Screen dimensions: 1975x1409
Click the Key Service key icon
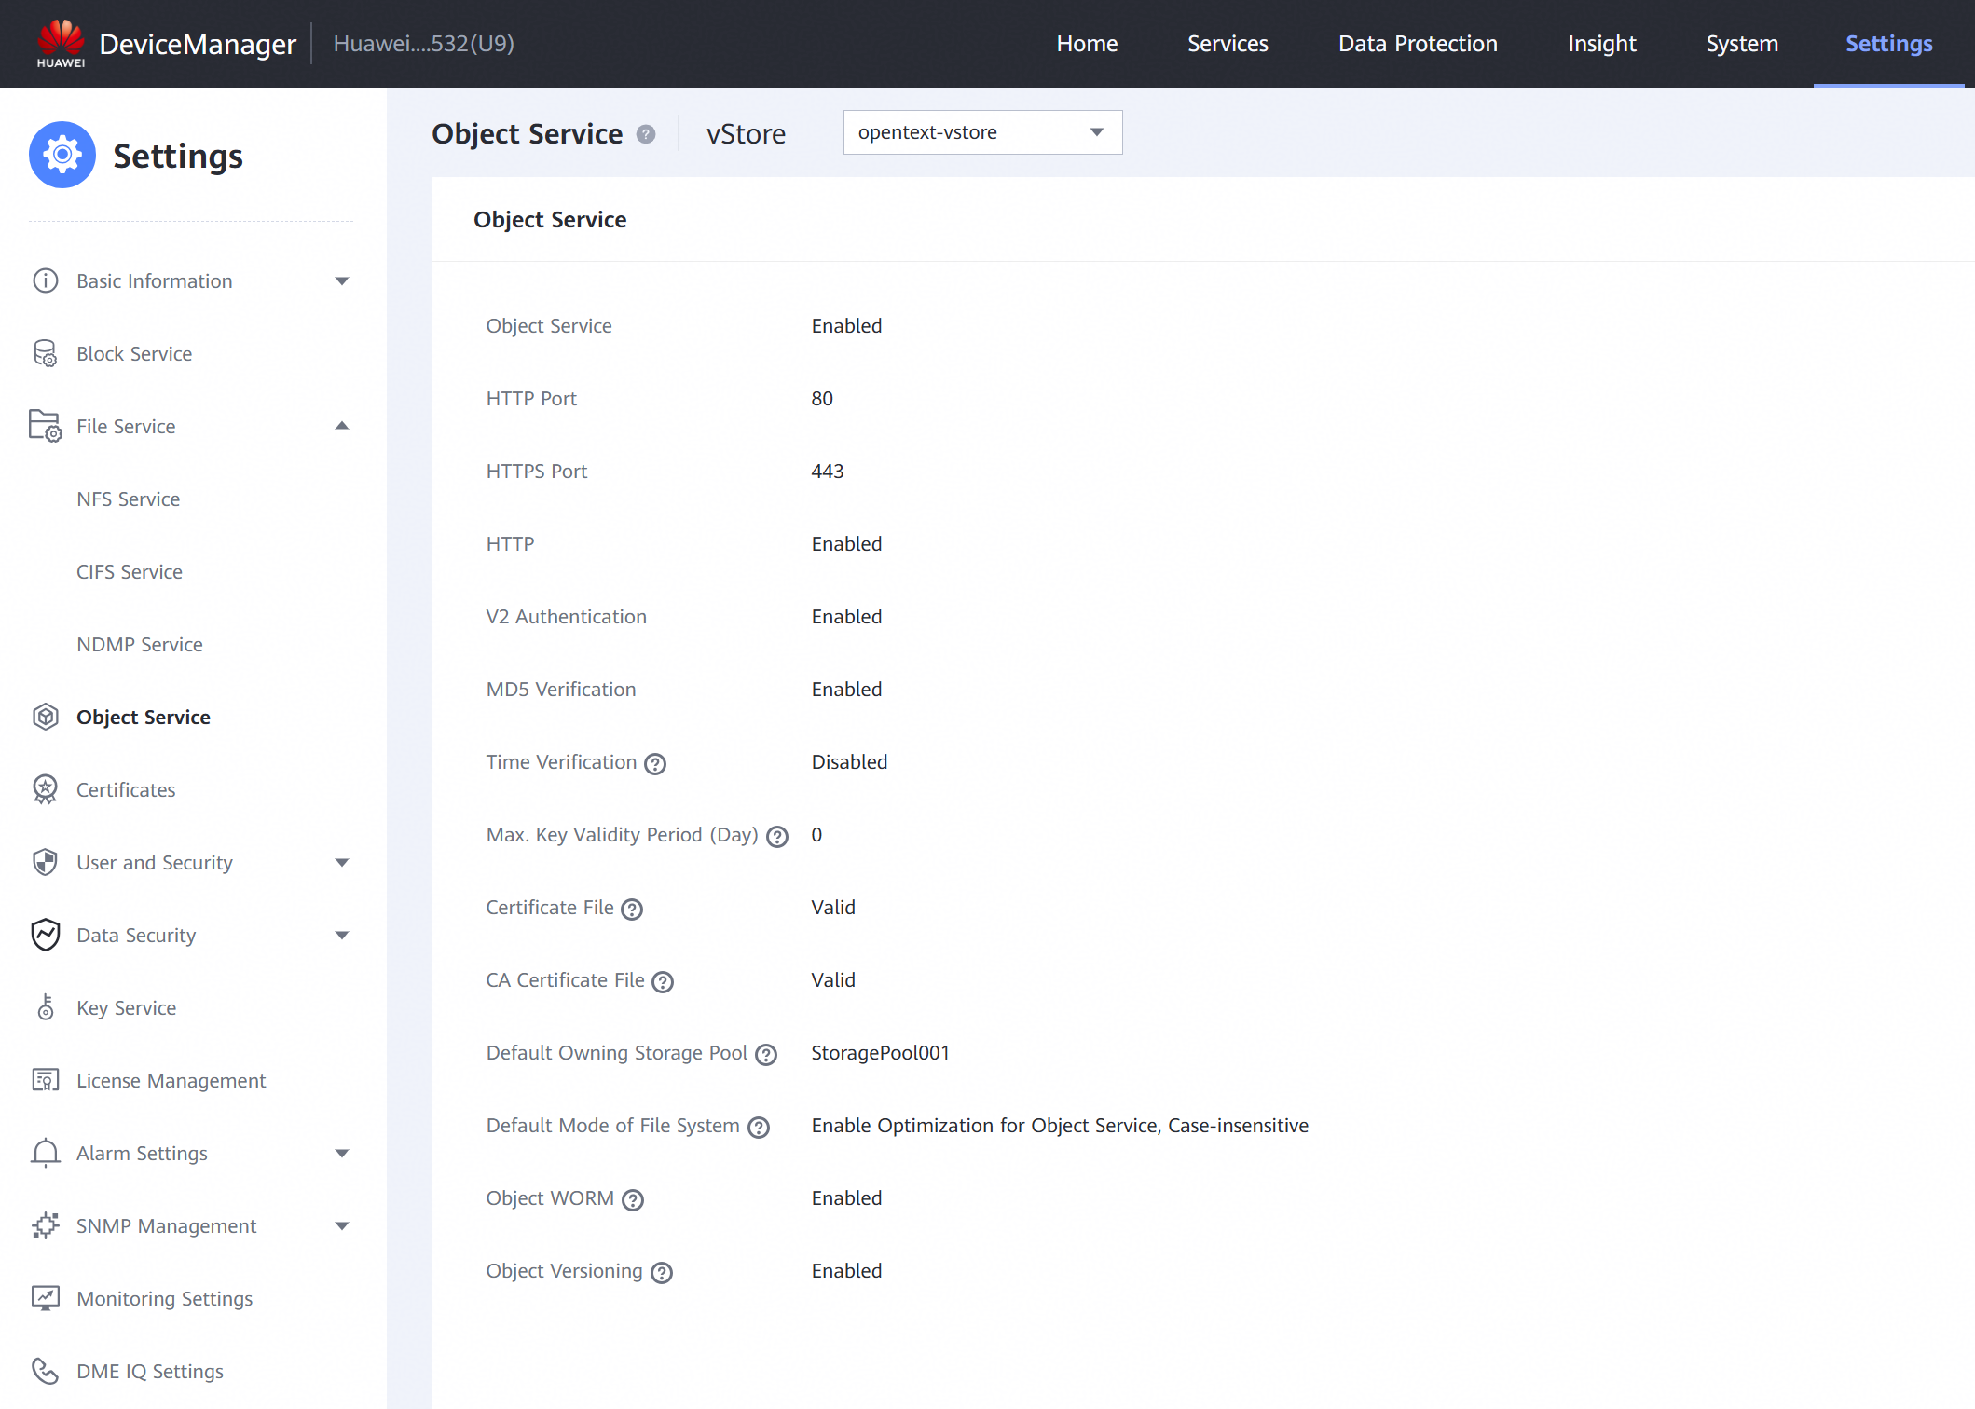click(46, 1007)
